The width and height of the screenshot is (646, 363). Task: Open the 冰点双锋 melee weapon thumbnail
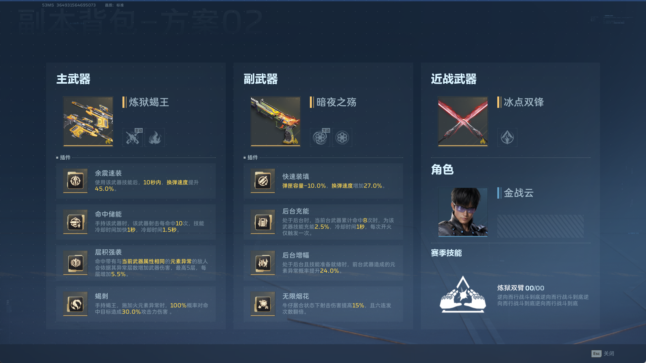463,122
